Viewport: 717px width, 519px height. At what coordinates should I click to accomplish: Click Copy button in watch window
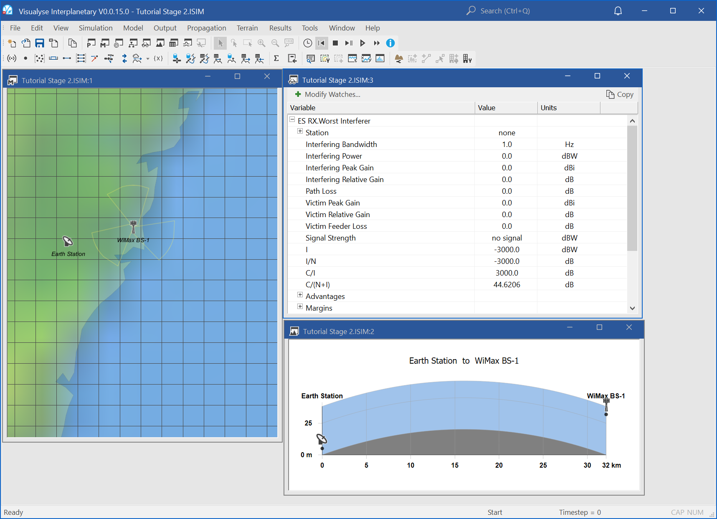coord(620,94)
